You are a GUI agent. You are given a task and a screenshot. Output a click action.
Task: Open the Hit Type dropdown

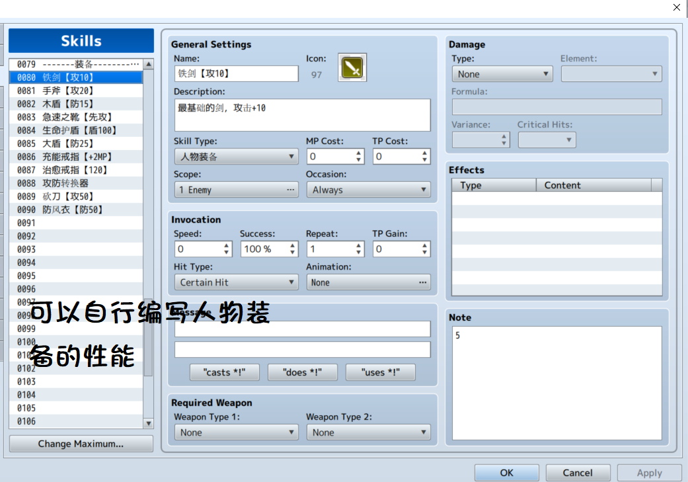click(236, 282)
